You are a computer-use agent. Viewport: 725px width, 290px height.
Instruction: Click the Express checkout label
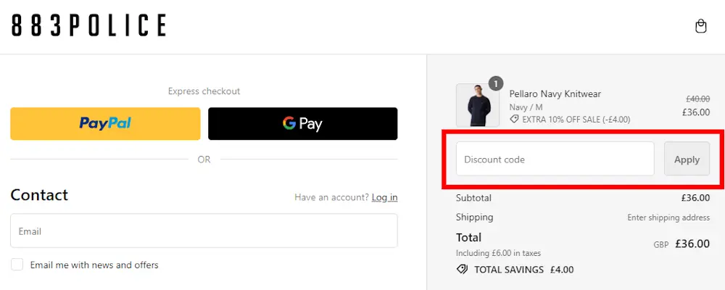(x=204, y=91)
